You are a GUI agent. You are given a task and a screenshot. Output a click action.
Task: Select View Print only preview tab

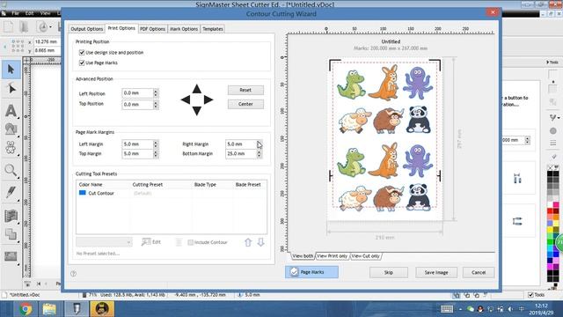click(333, 256)
